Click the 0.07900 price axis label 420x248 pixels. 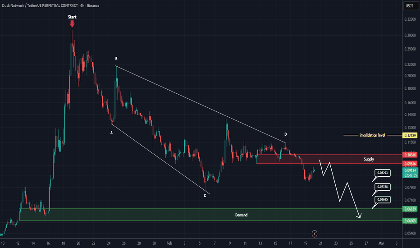click(410, 188)
